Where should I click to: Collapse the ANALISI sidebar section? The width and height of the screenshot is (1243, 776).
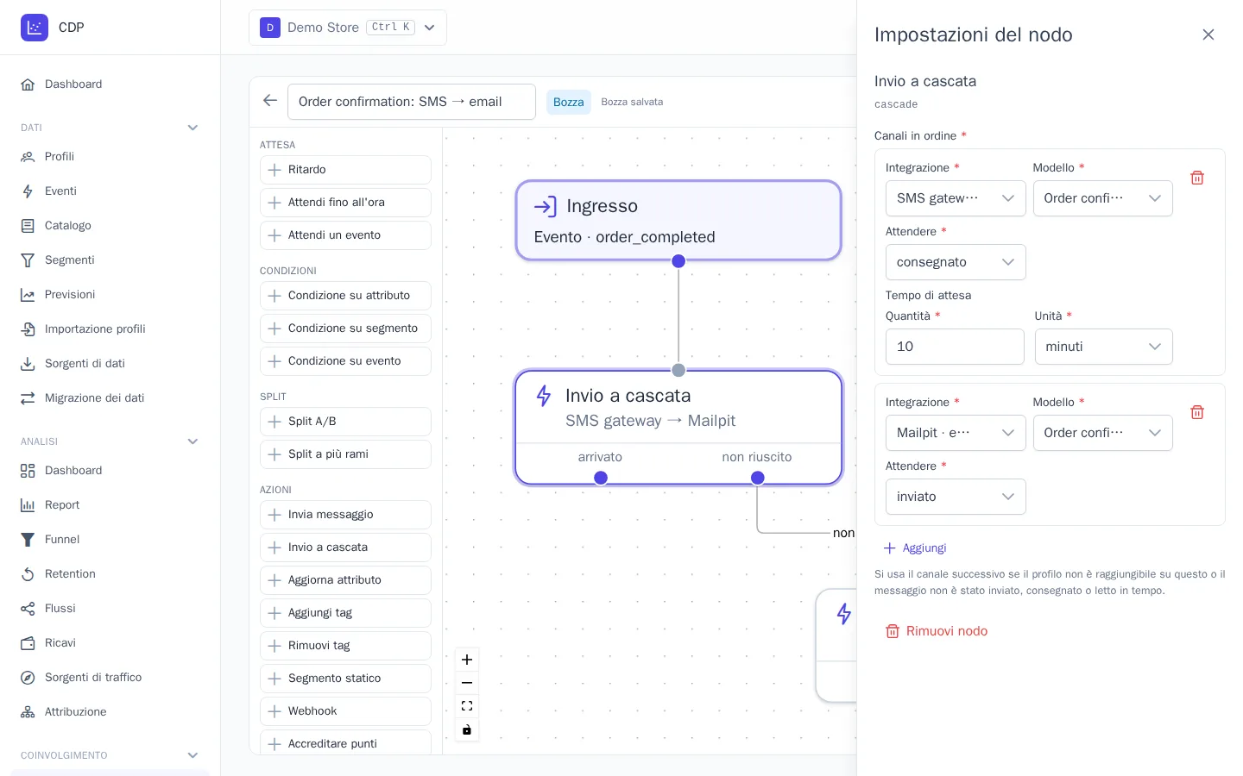pyautogui.click(x=192, y=441)
